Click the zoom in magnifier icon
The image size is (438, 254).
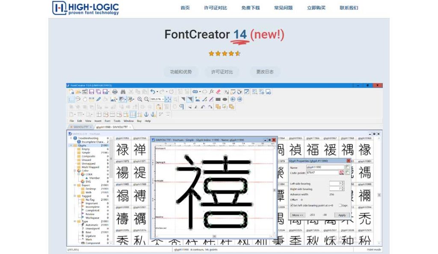140,99
